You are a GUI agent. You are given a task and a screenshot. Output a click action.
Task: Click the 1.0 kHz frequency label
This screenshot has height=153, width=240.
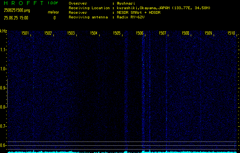[3, 69]
